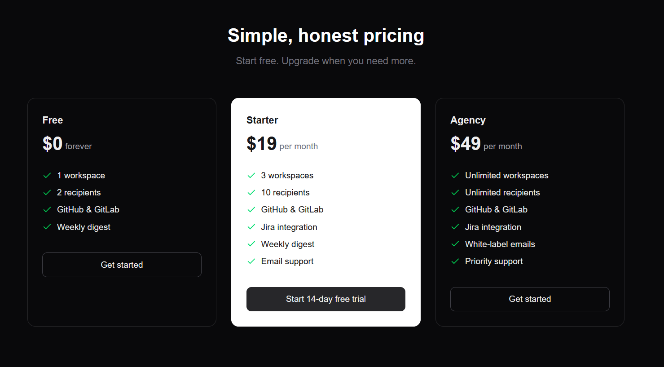Viewport: 664px width, 367px height.
Task: Click the '10 recipients' feature label
Action: (285, 192)
